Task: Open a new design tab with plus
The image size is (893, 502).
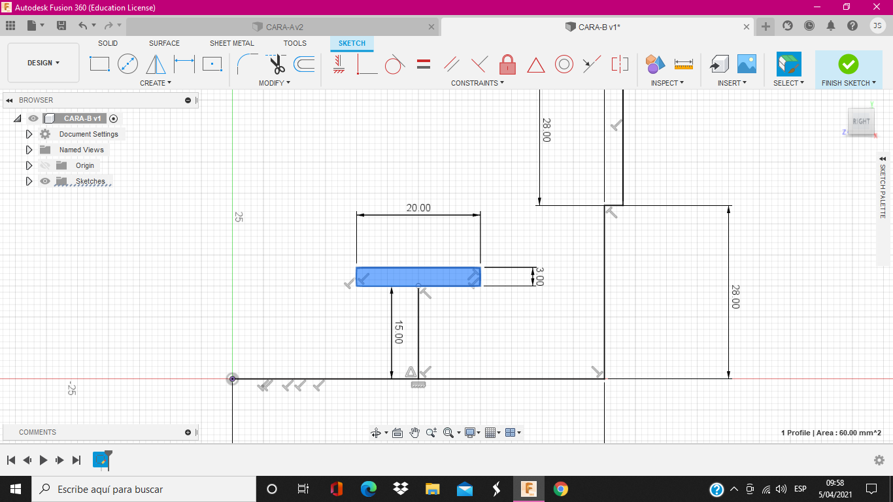Action: 766,27
